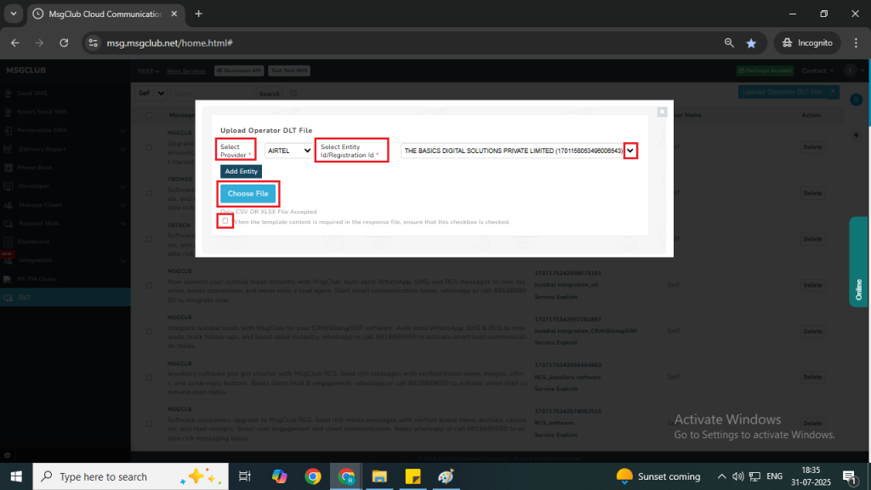This screenshot has height=490, width=871.
Task: Open arrow beside Upload Operator DLT File
Action: (x=833, y=92)
